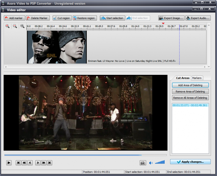Click the Delete Marker button
This screenshot has width=217, height=176.
38,18
